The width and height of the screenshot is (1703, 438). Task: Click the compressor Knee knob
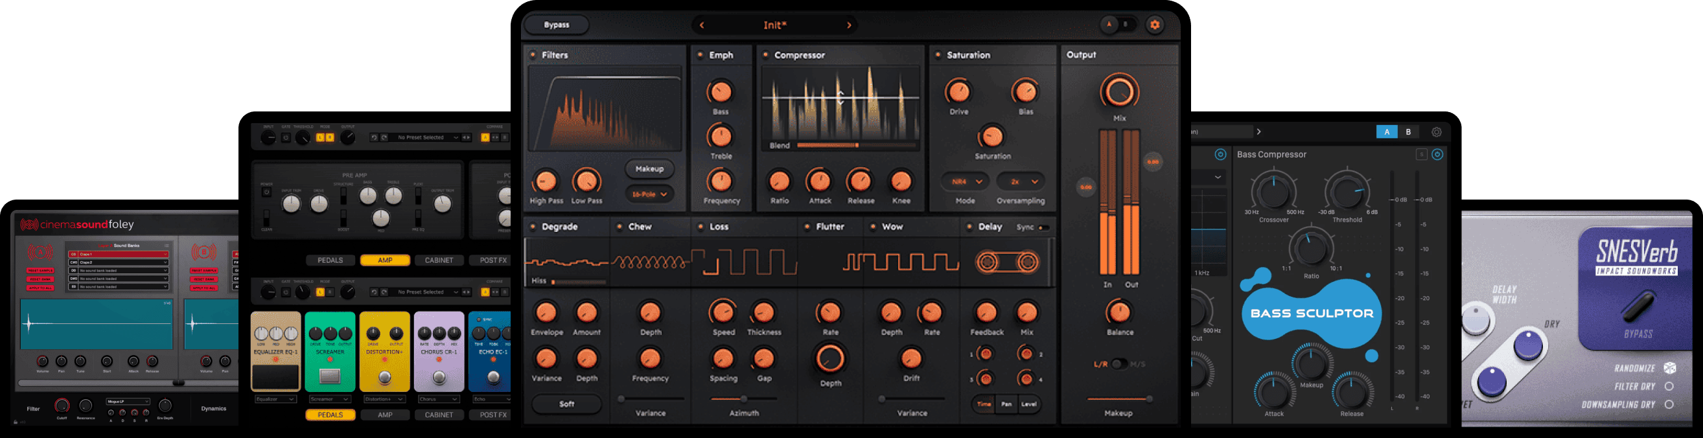(901, 181)
